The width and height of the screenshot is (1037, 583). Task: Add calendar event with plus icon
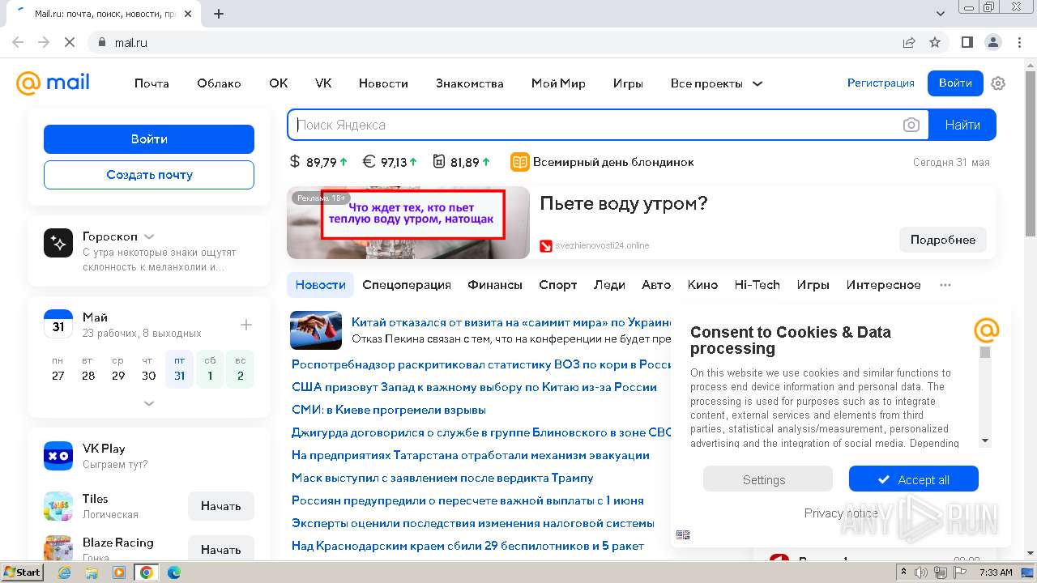tap(246, 325)
